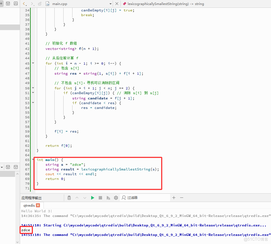Click the split icon in the lower sidebar
The image size is (271, 244).
[x=8, y=167]
